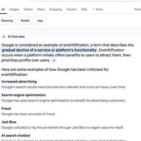Select the Forums tab
This screenshot has height=141, width=141.
click(72, 9)
